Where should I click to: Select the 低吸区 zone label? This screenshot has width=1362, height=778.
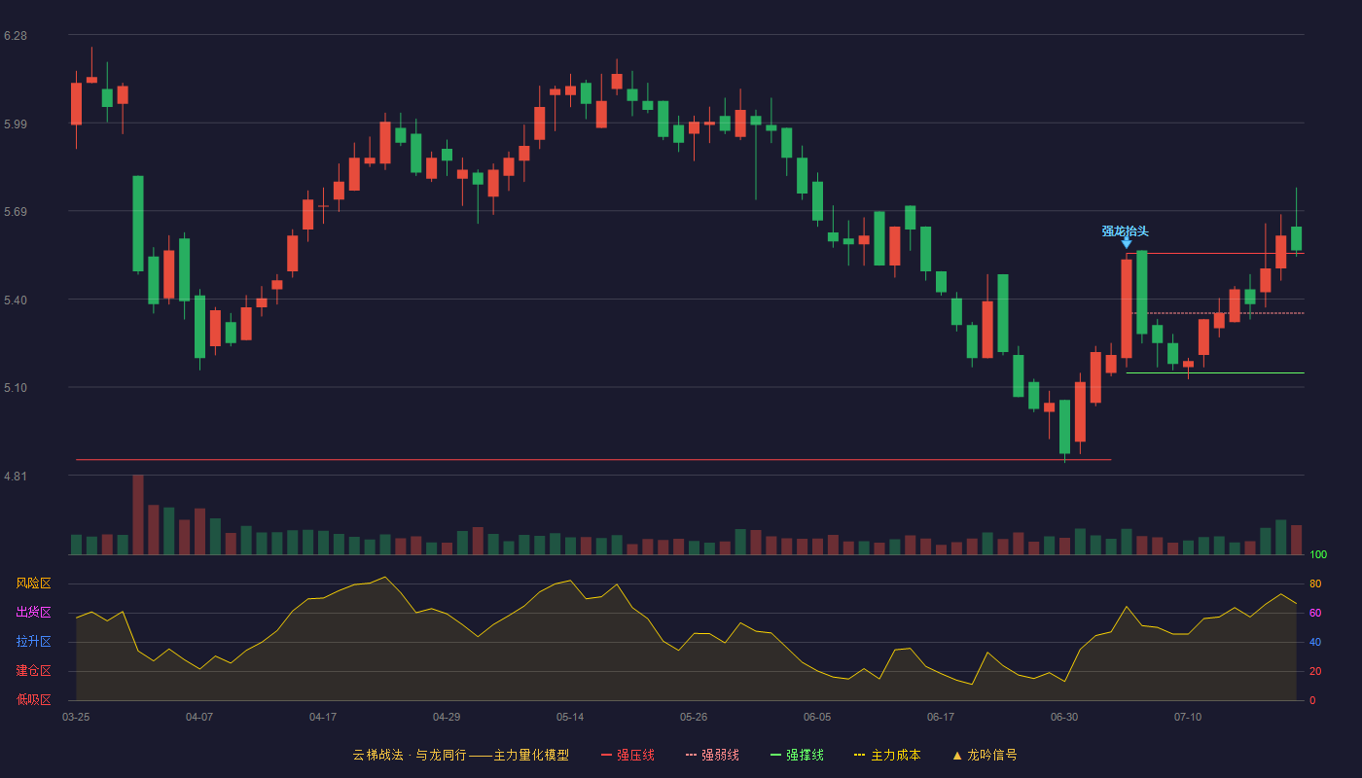(x=33, y=700)
